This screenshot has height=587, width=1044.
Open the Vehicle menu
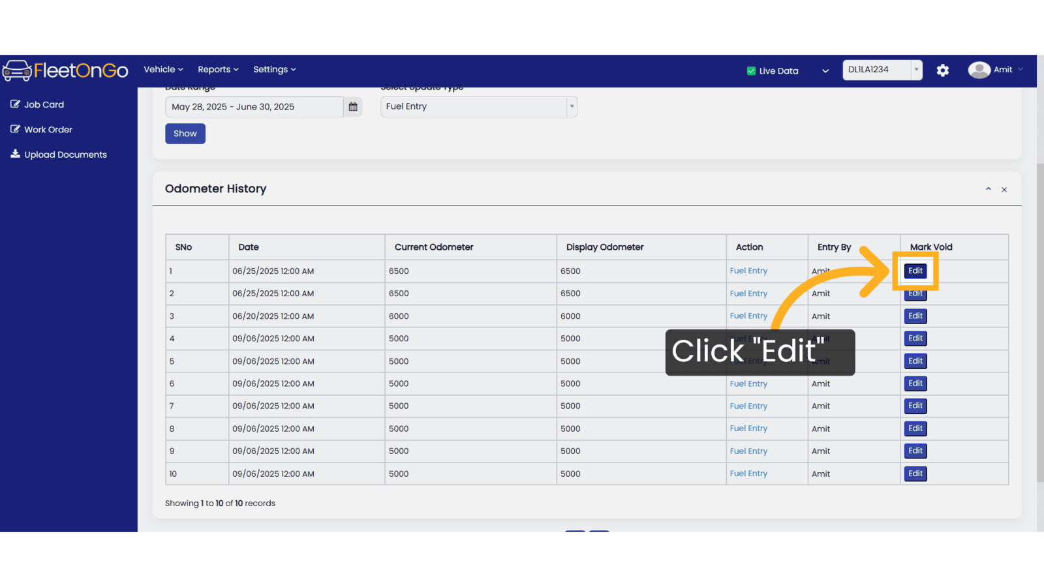[x=163, y=70]
